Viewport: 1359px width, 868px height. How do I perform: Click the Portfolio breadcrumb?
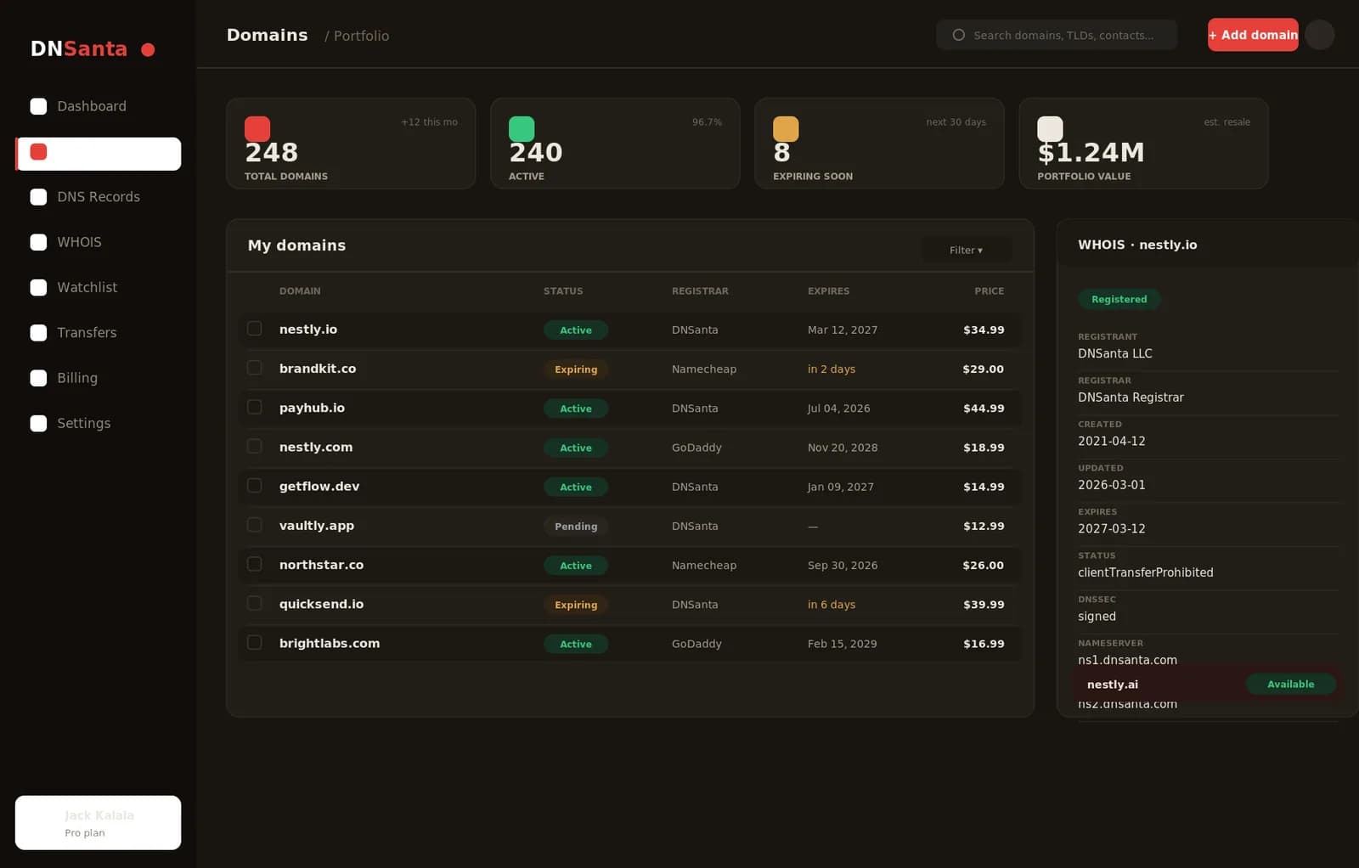click(361, 36)
